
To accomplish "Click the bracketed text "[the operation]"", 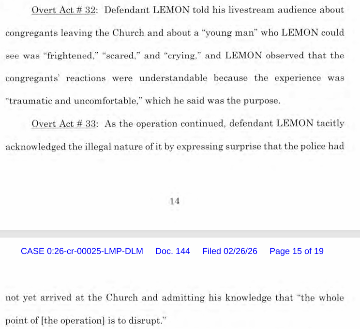I will tap(73, 320).
